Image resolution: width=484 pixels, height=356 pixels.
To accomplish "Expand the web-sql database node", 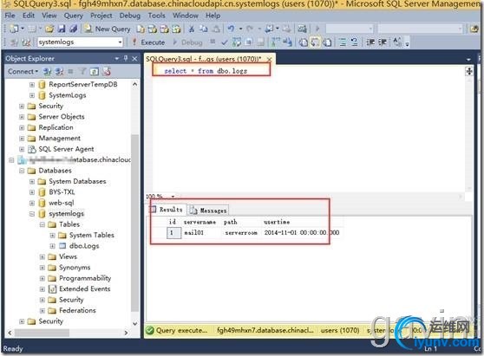I will point(32,203).
